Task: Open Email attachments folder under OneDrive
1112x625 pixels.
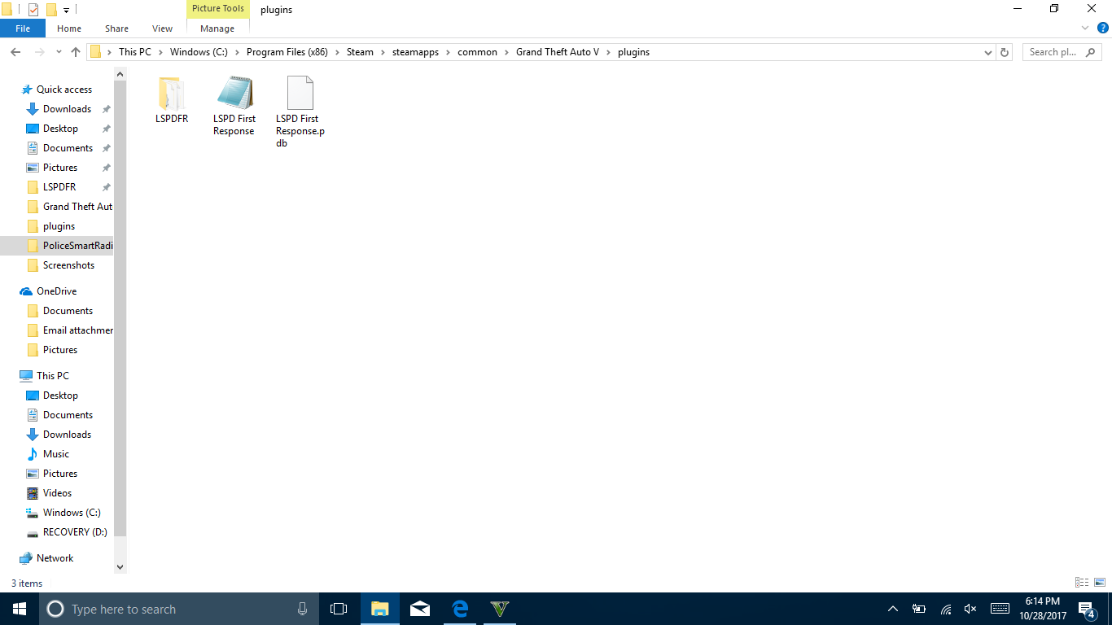Action: click(77, 330)
